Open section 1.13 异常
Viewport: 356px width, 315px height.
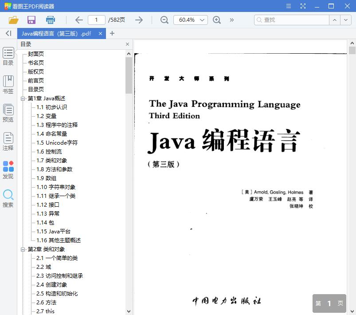coord(48,214)
